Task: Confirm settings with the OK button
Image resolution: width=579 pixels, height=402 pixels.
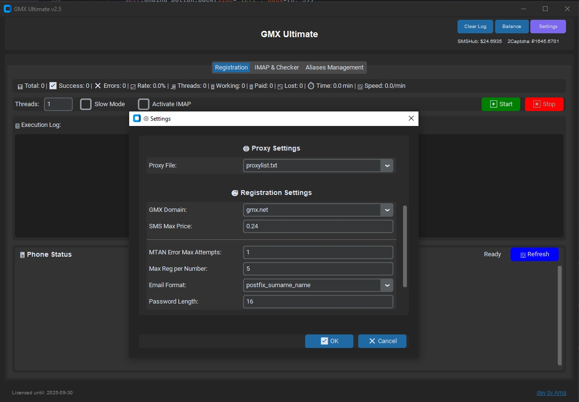Action: tap(329, 341)
